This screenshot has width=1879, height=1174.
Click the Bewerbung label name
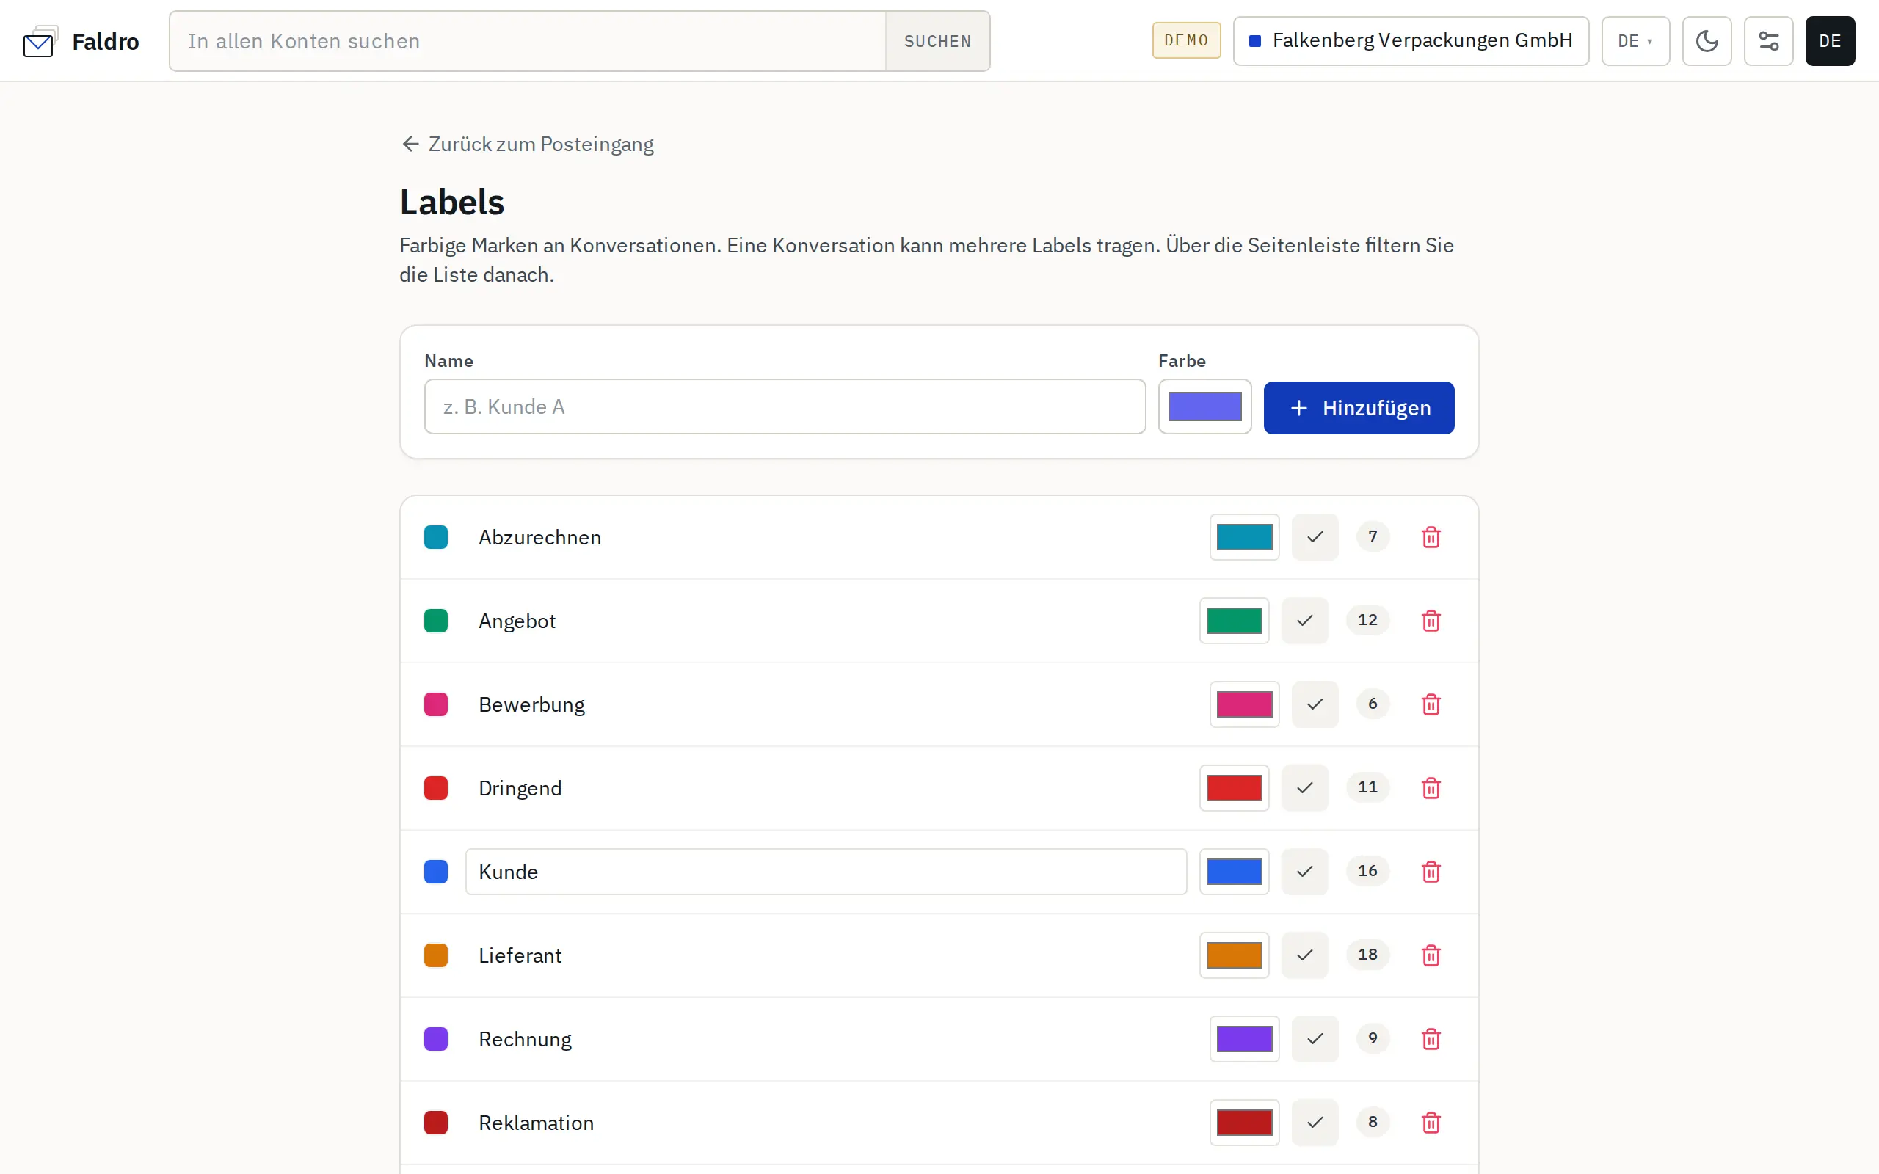(532, 704)
